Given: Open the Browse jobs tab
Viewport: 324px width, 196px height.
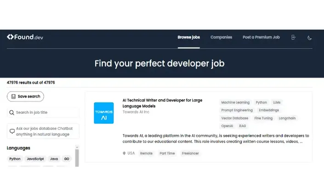Looking at the screenshot, I should point(189,37).
